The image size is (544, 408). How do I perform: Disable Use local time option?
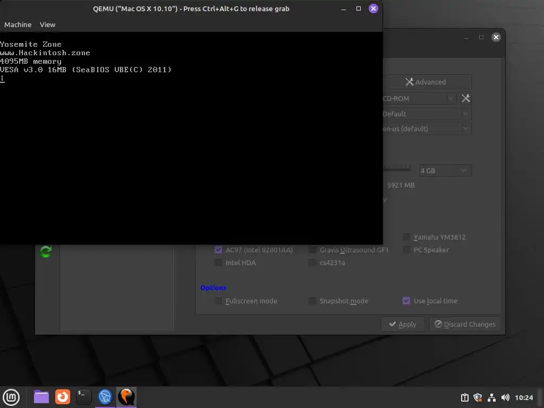[406, 301]
